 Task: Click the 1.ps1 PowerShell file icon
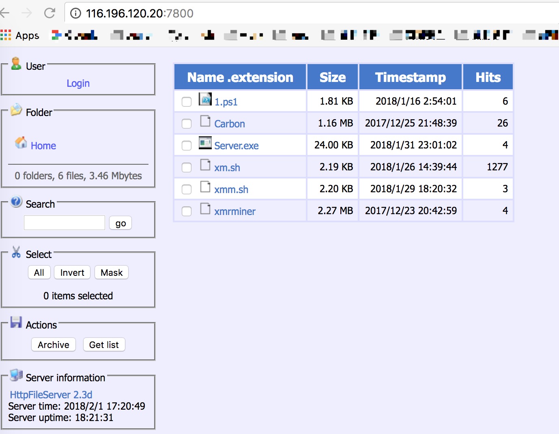click(x=205, y=99)
